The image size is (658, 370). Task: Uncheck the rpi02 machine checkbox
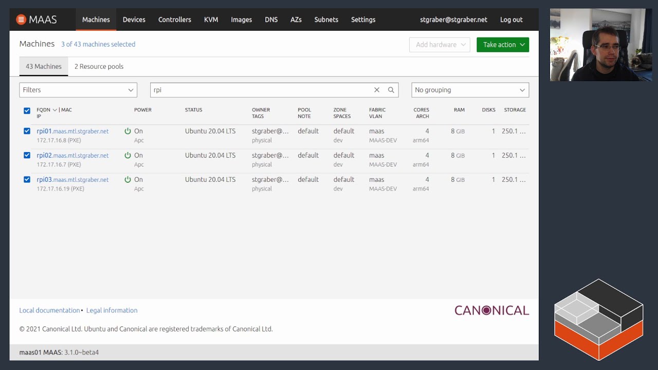tap(27, 155)
